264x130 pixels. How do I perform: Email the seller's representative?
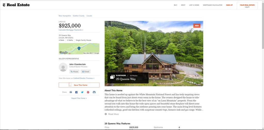pos(86,72)
